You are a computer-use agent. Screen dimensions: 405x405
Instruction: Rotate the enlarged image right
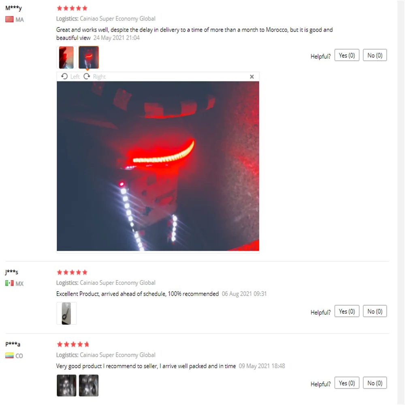point(94,77)
